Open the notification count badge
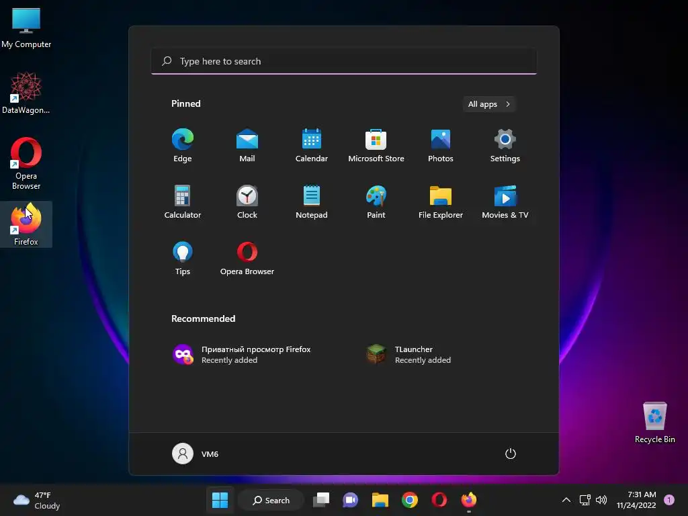The height and width of the screenshot is (516, 688). pos(669,500)
